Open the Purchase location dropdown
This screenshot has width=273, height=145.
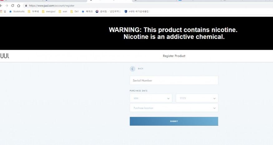pos(174,108)
